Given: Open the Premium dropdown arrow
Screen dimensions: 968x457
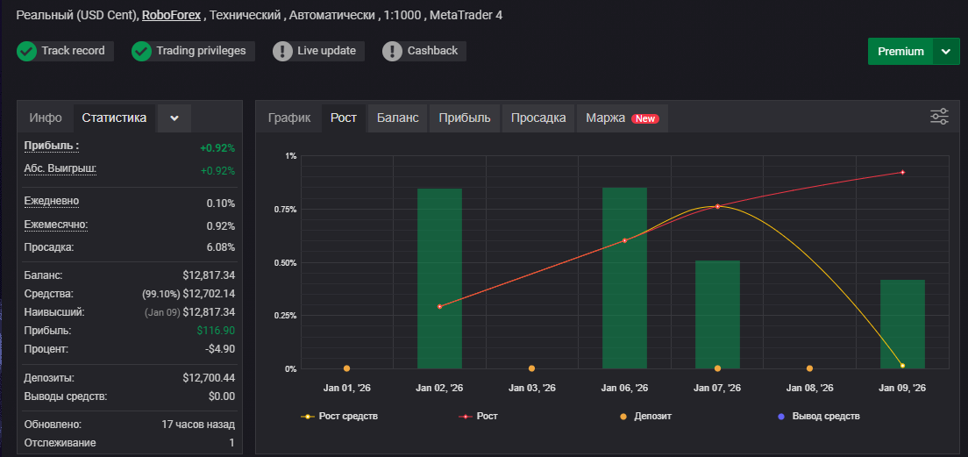Looking at the screenshot, I should [x=946, y=51].
